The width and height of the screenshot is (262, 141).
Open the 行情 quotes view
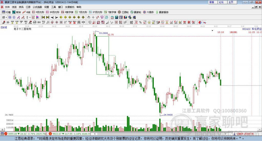[x=6, y=12]
